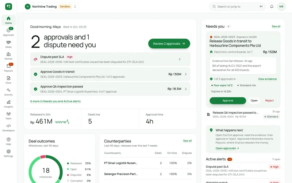Click the dispute scales icon

tap(35, 59)
